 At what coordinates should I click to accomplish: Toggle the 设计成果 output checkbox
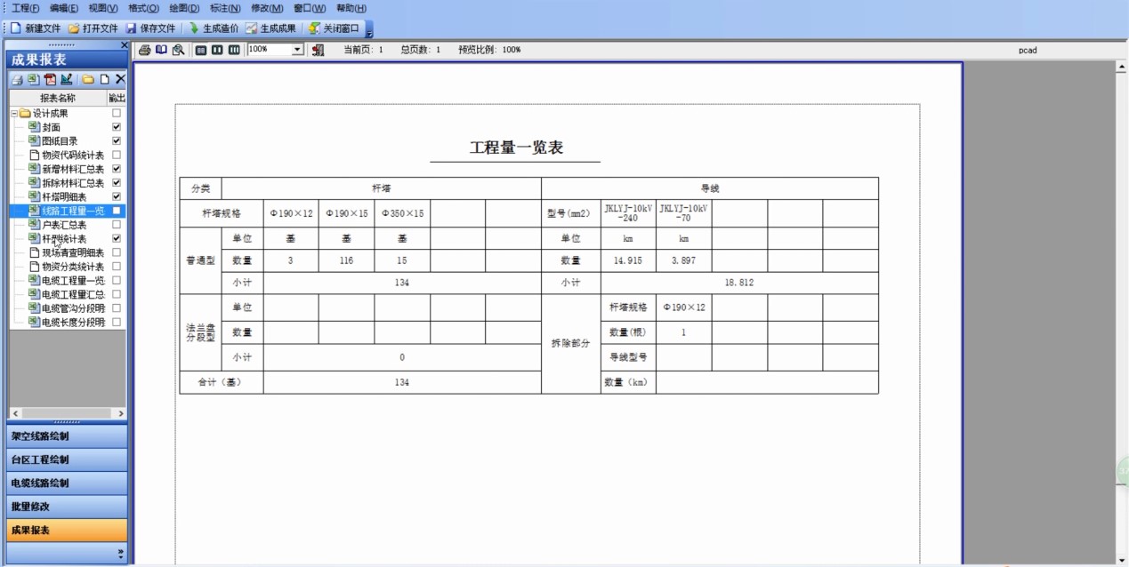click(x=117, y=114)
